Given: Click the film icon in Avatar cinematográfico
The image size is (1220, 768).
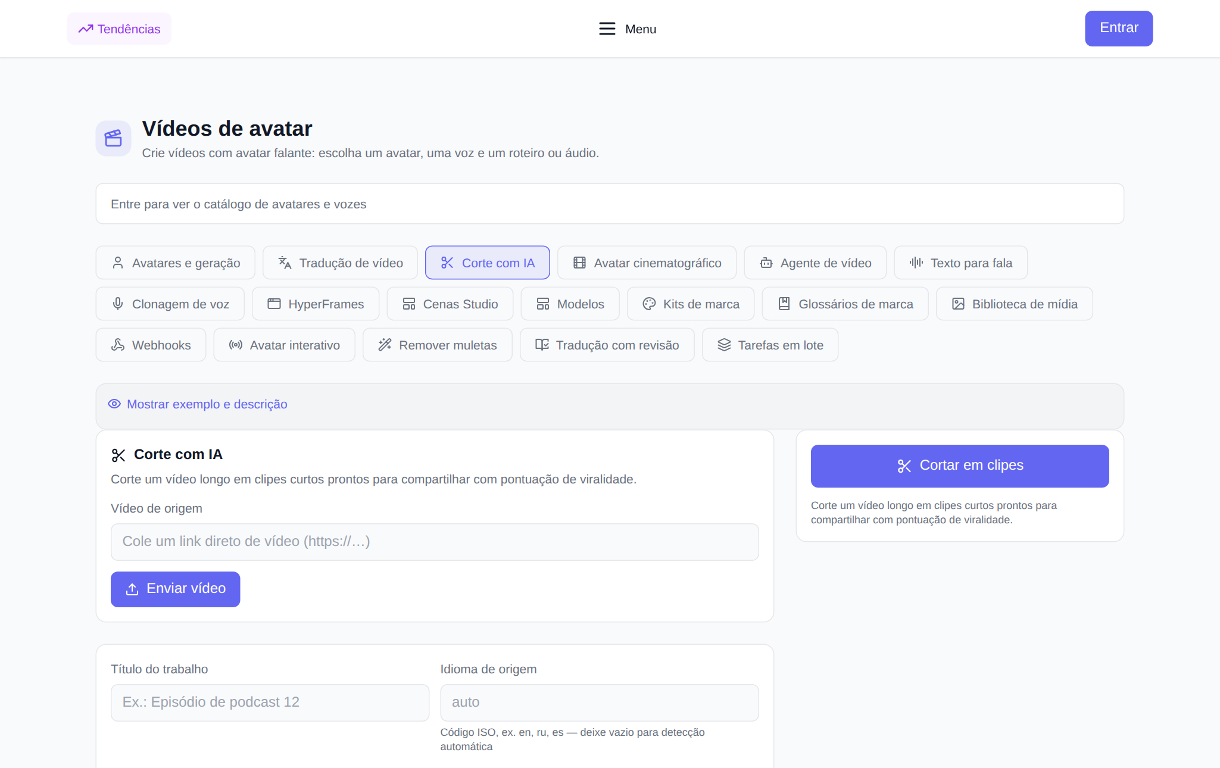Looking at the screenshot, I should pyautogui.click(x=579, y=263).
